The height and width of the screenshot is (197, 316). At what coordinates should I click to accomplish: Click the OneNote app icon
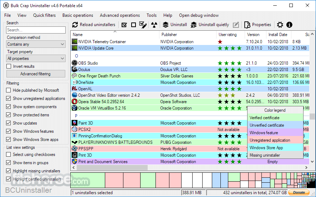75,82
